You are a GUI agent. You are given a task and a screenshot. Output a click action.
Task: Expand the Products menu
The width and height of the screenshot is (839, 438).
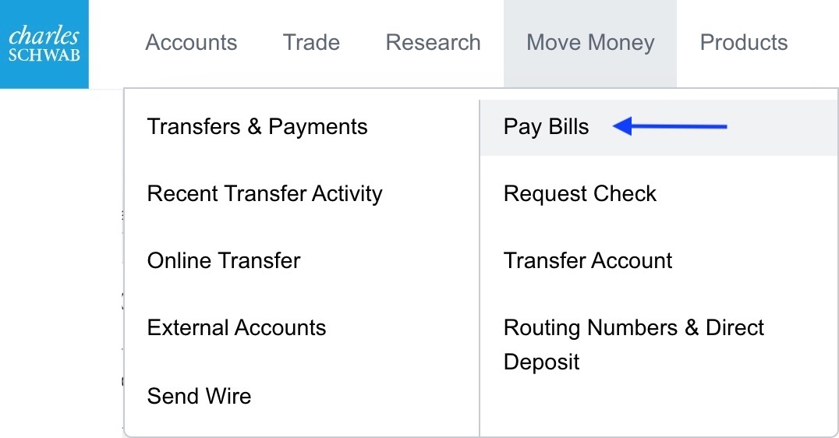point(744,42)
